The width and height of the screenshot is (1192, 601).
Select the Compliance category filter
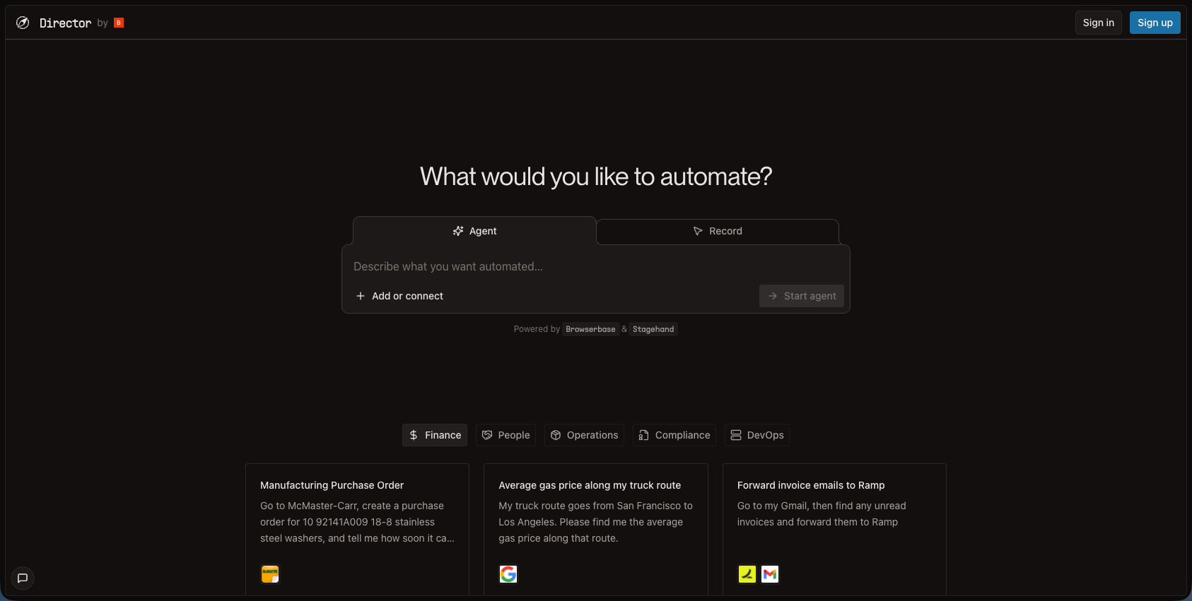(674, 435)
